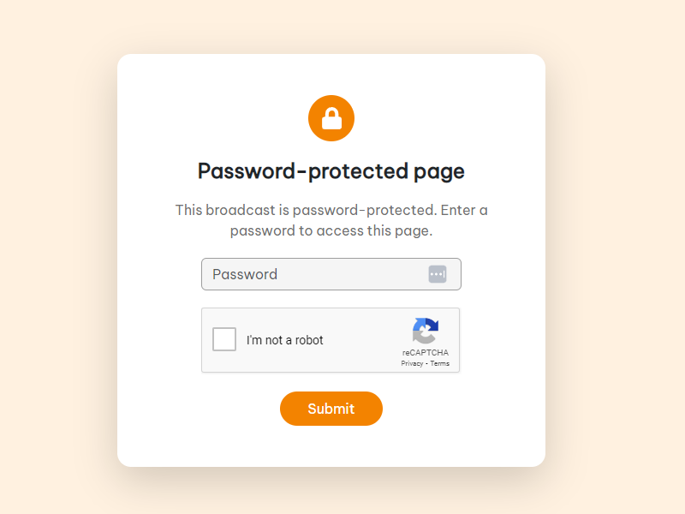Check the "I'm not a robot" checkbox
The height and width of the screenshot is (514, 685).
[x=224, y=339]
